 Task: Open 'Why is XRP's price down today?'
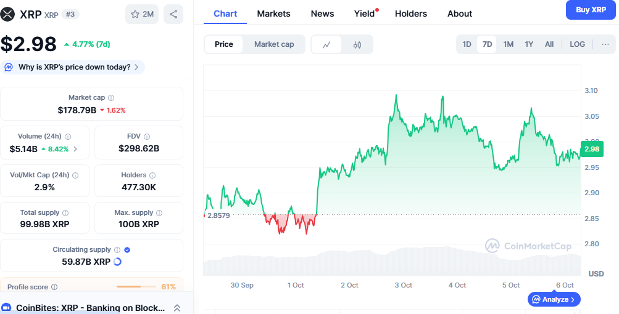[74, 67]
